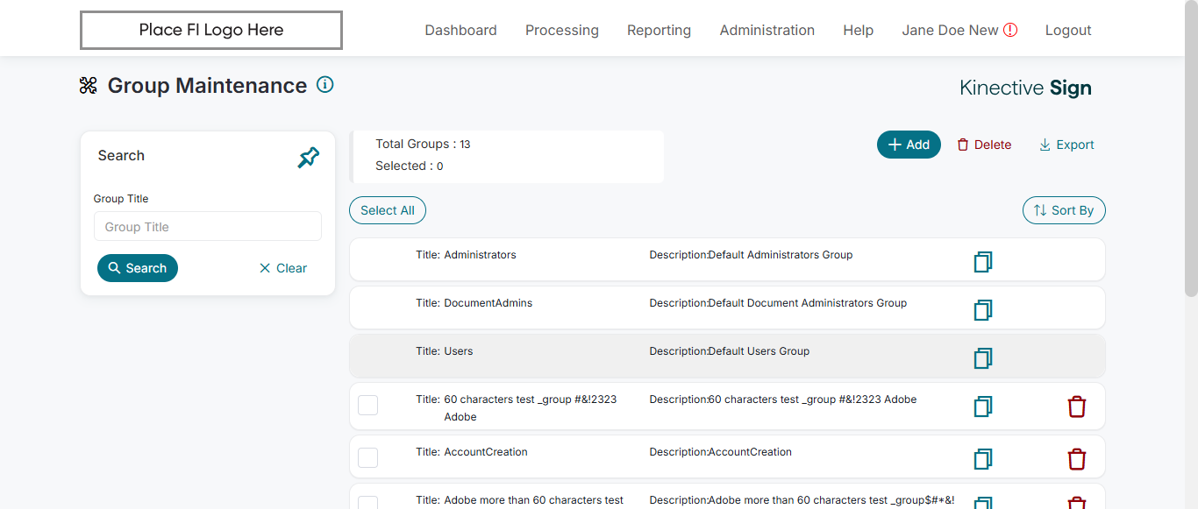Screen dimensions: 1198x509
Task: Click the info icon beside Group Maintenance
Action: pyautogui.click(x=325, y=85)
